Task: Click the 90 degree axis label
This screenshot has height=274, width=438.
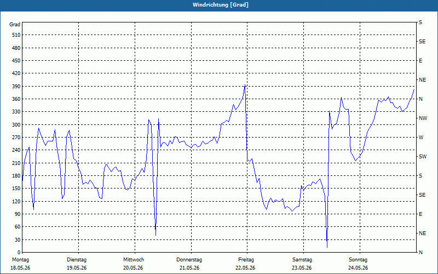Action: tap(18, 214)
